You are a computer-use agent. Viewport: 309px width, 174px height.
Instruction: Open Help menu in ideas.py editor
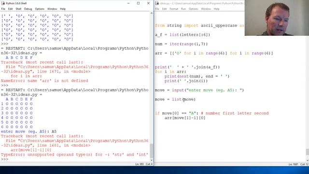pos(216,9)
